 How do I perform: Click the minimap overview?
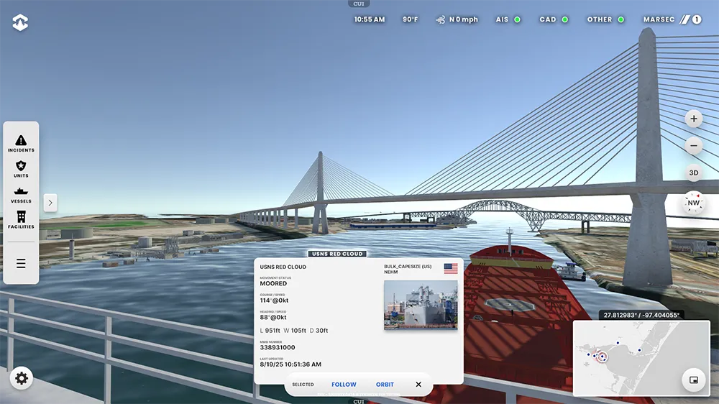click(x=641, y=358)
